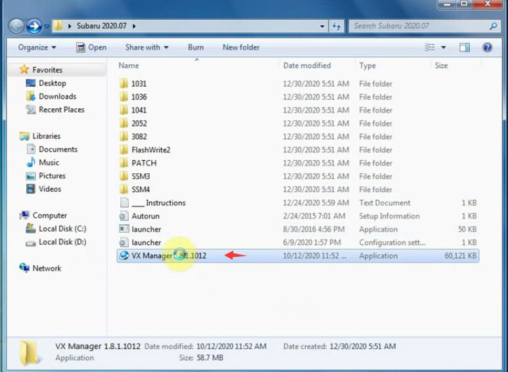Click the launcher configuration settings icon

click(124, 242)
